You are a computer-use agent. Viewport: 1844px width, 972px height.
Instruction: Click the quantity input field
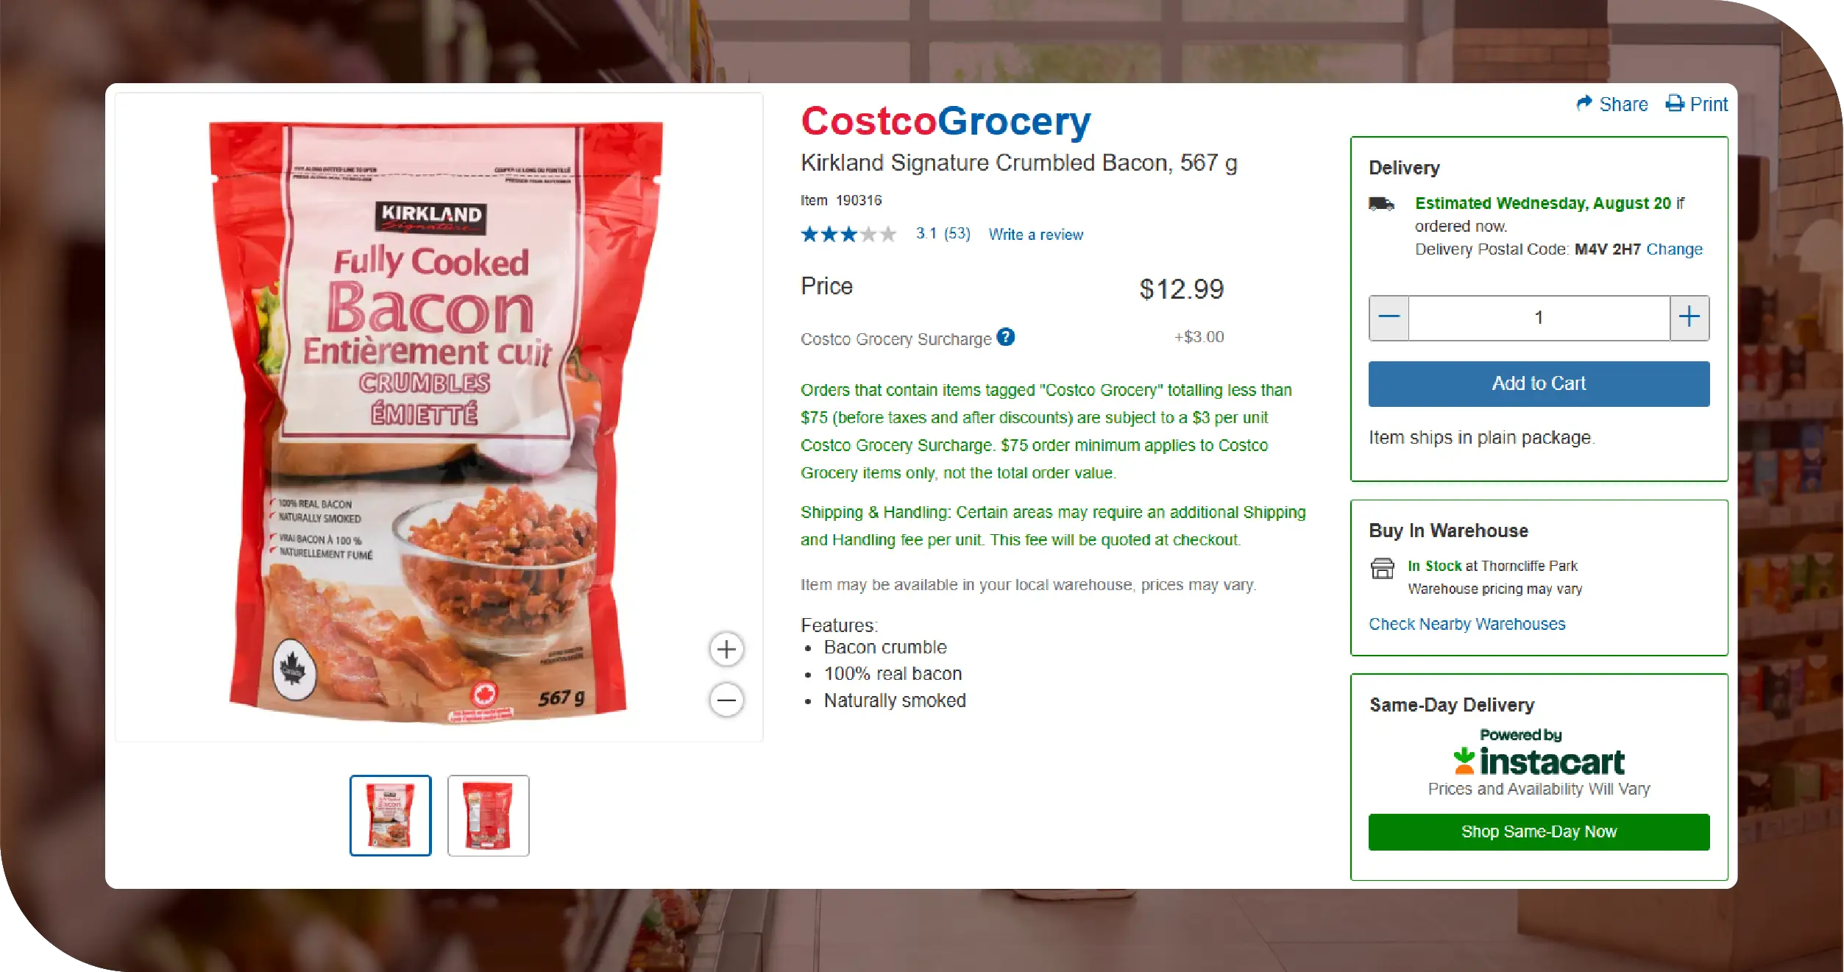[1539, 318]
